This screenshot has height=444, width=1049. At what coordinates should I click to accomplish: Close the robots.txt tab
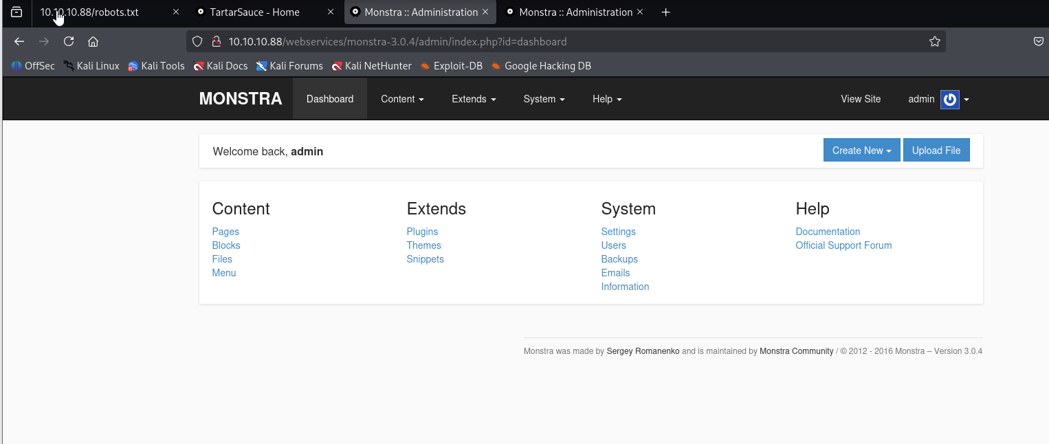pos(176,12)
